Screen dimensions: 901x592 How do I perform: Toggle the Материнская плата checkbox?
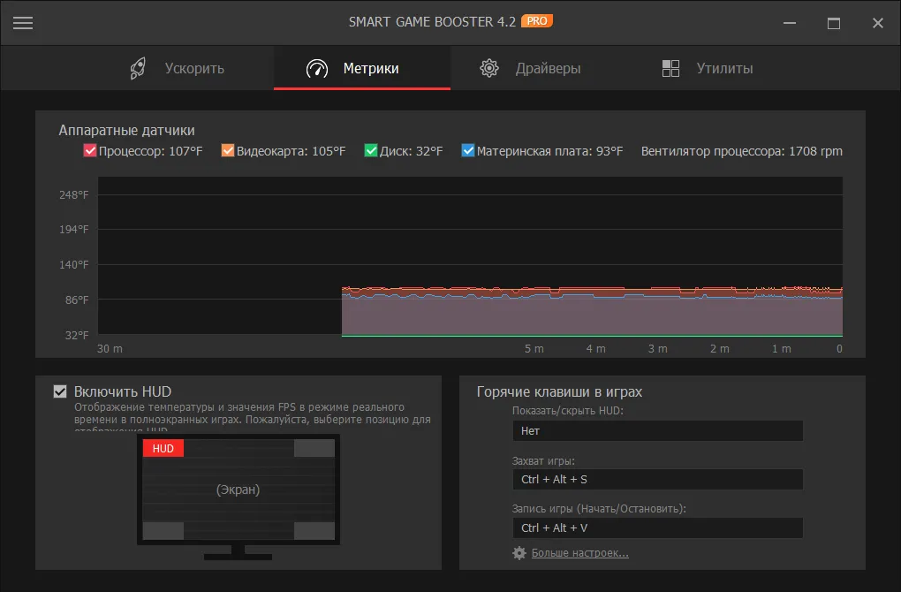[x=468, y=151]
